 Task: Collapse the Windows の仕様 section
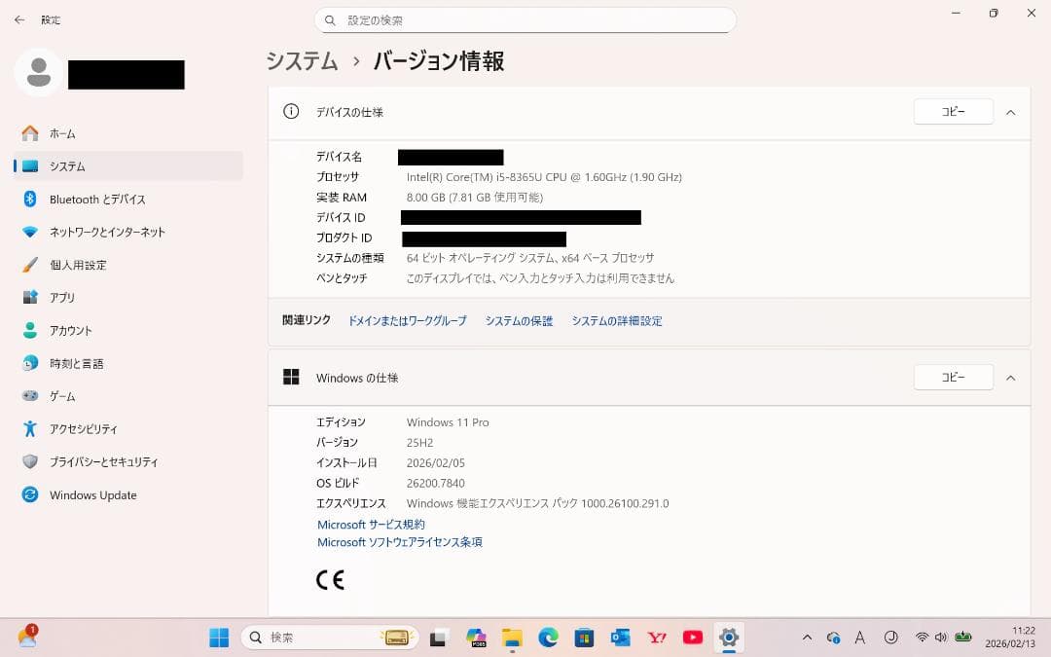[1010, 378]
